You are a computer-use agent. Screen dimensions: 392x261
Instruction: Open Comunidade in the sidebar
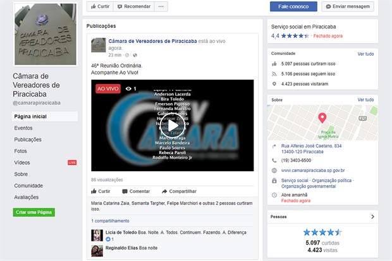[28, 186]
